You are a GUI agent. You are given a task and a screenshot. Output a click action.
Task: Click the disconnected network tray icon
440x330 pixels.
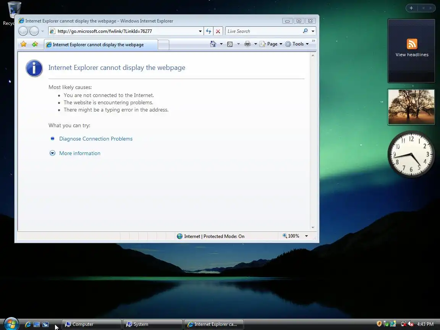[x=403, y=324]
